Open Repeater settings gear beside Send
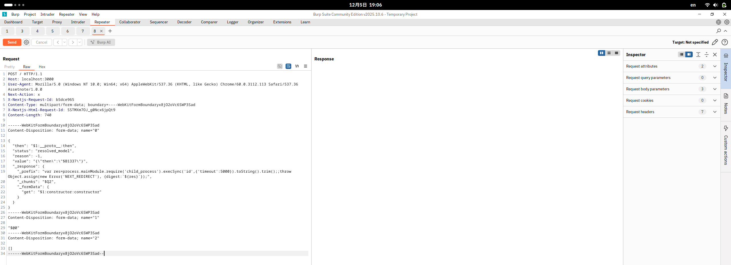The height and width of the screenshot is (265, 731). point(26,42)
